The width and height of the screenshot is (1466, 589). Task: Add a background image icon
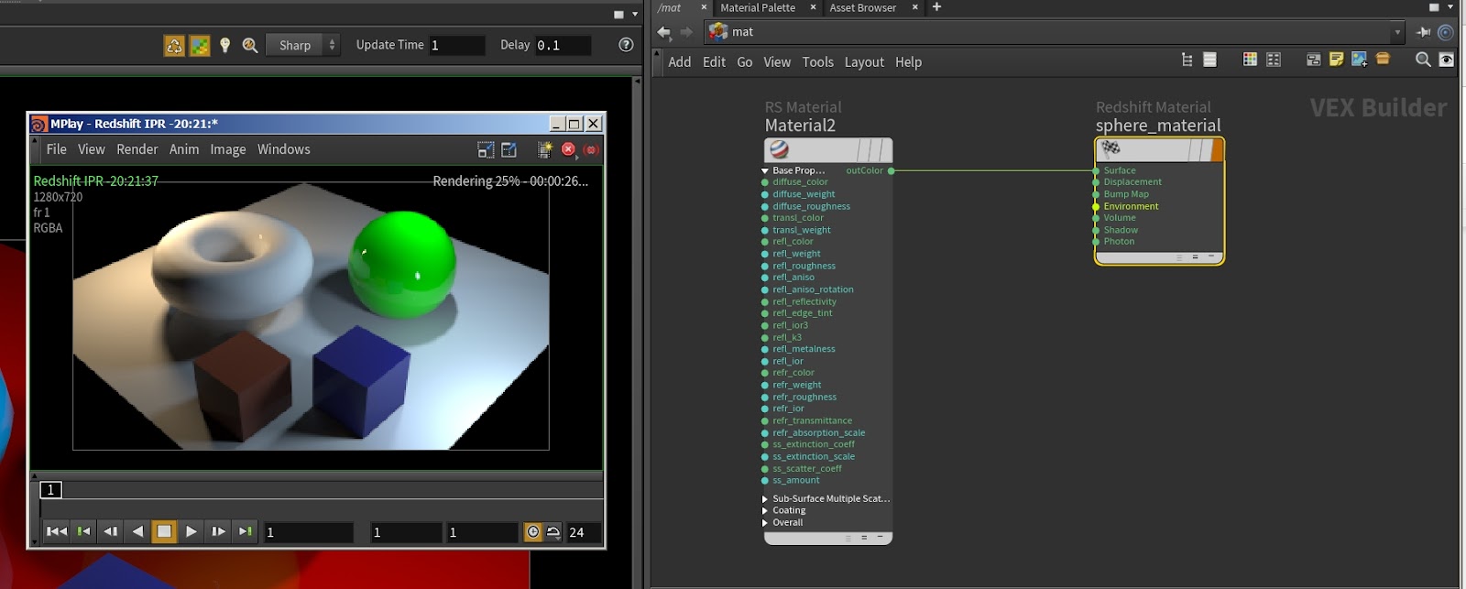(1360, 60)
